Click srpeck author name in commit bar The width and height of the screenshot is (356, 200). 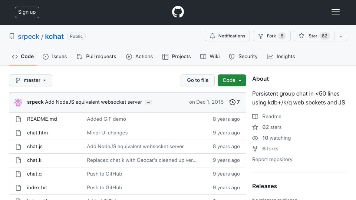coord(35,102)
